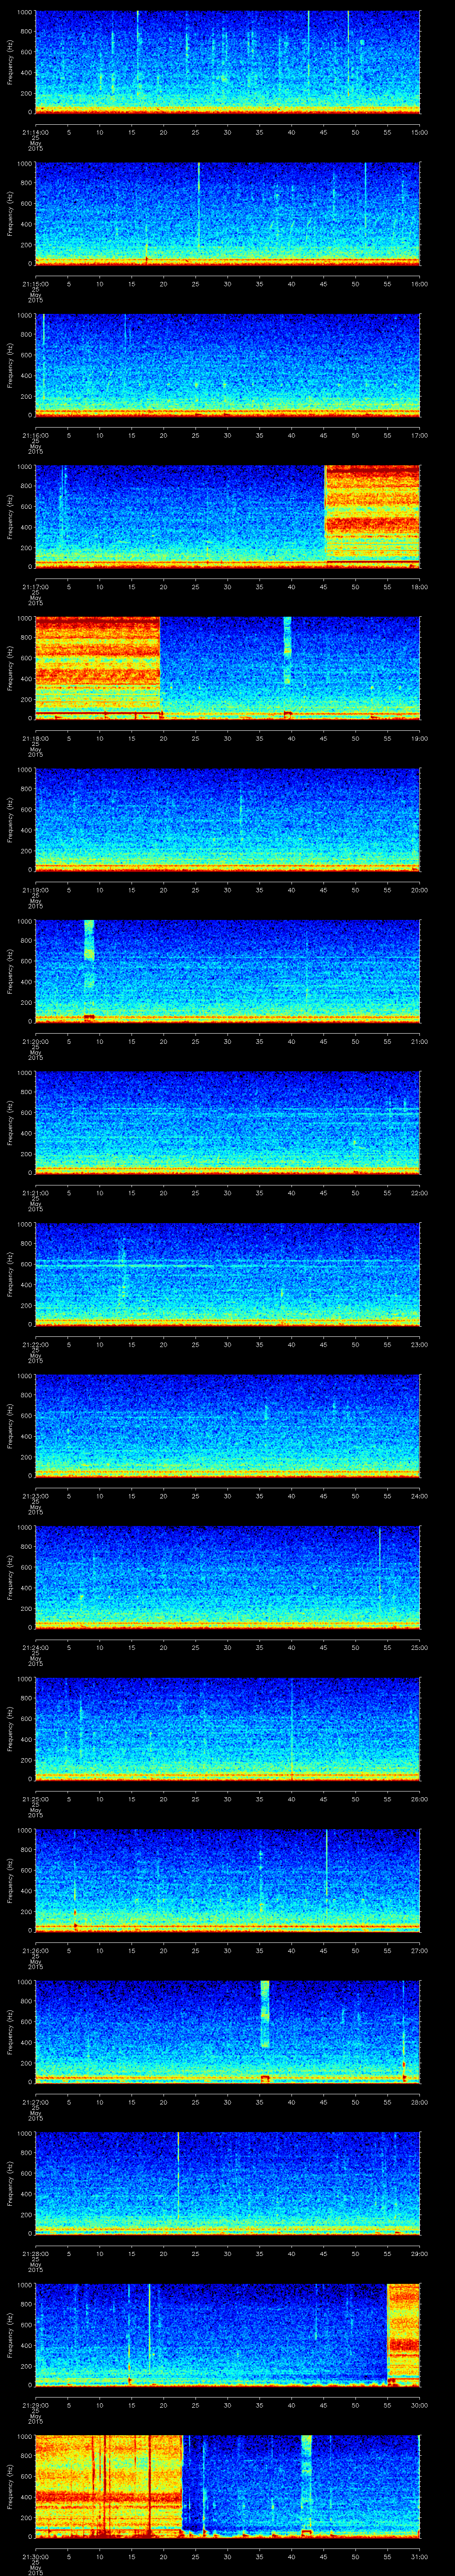Open the spectrogram panel starting at 21:18:00

pos(227,669)
